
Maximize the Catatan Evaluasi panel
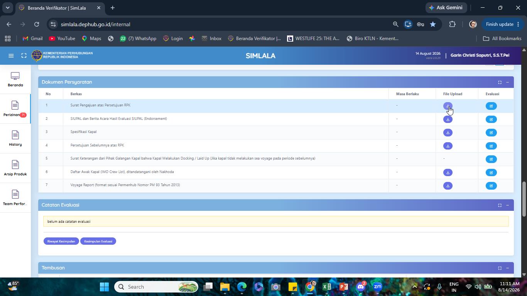500,205
